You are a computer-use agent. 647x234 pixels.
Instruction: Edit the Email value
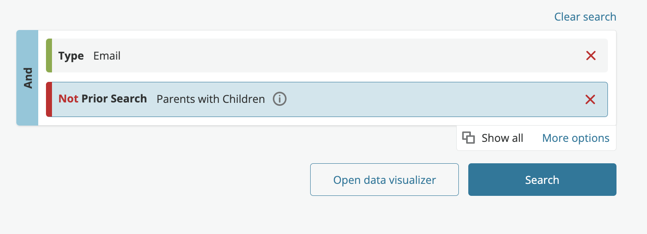(107, 56)
